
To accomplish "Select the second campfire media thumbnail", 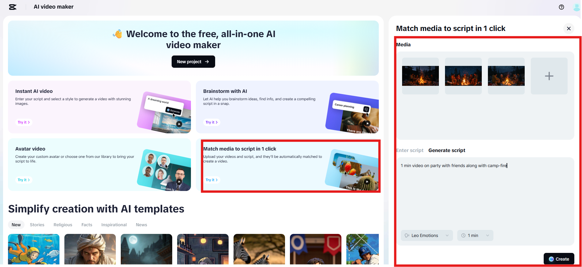I will click(x=463, y=76).
